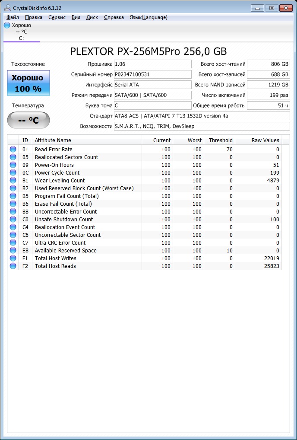The image size is (297, 440).
Task: Click the status orb for Program Fail Count
Action: pyautogui.click(x=13, y=196)
